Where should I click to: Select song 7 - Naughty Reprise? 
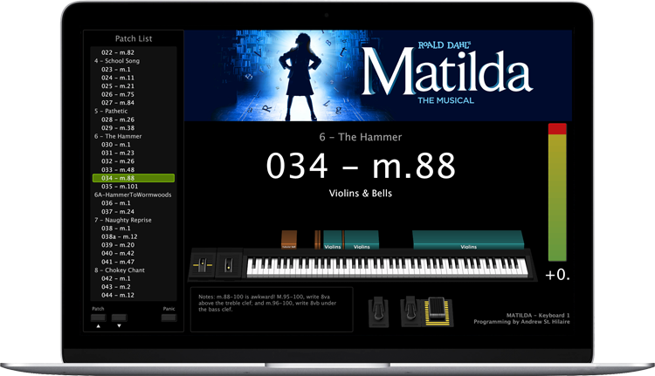point(134,220)
